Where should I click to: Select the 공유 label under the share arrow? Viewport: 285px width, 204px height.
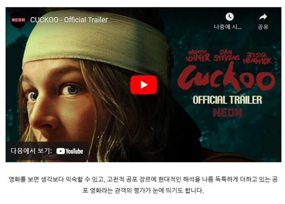263,27
